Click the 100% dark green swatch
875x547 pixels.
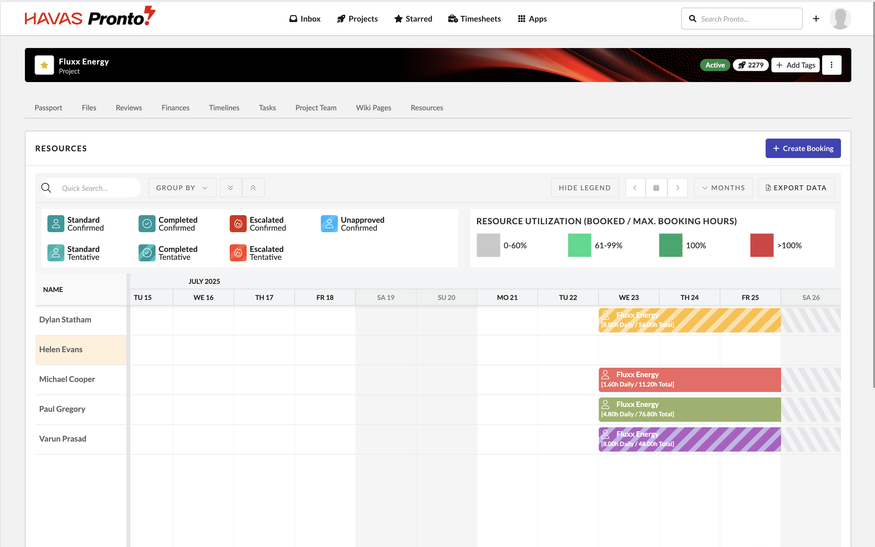click(670, 245)
